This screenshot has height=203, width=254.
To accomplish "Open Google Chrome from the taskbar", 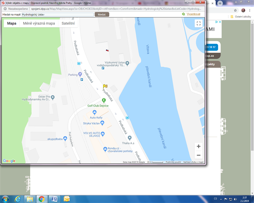I will 42,199.
